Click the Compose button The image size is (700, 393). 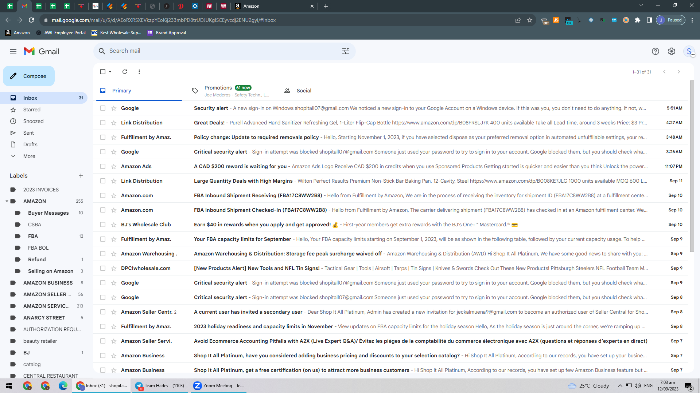coord(29,76)
